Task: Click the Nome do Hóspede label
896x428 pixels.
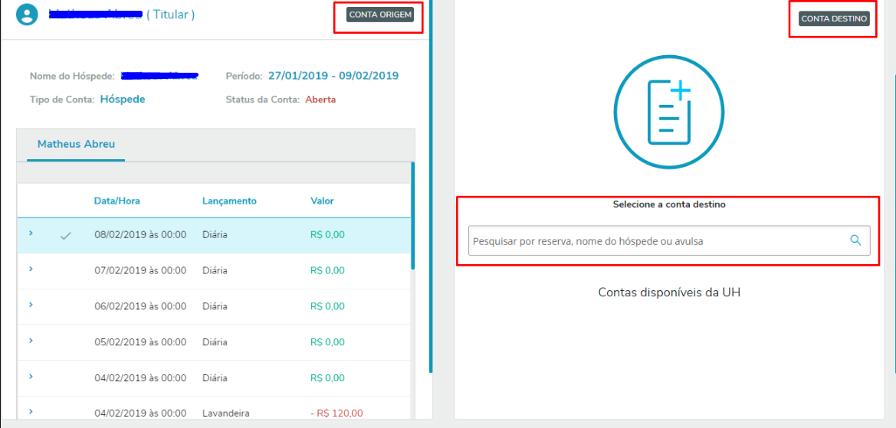Action: pos(73,76)
